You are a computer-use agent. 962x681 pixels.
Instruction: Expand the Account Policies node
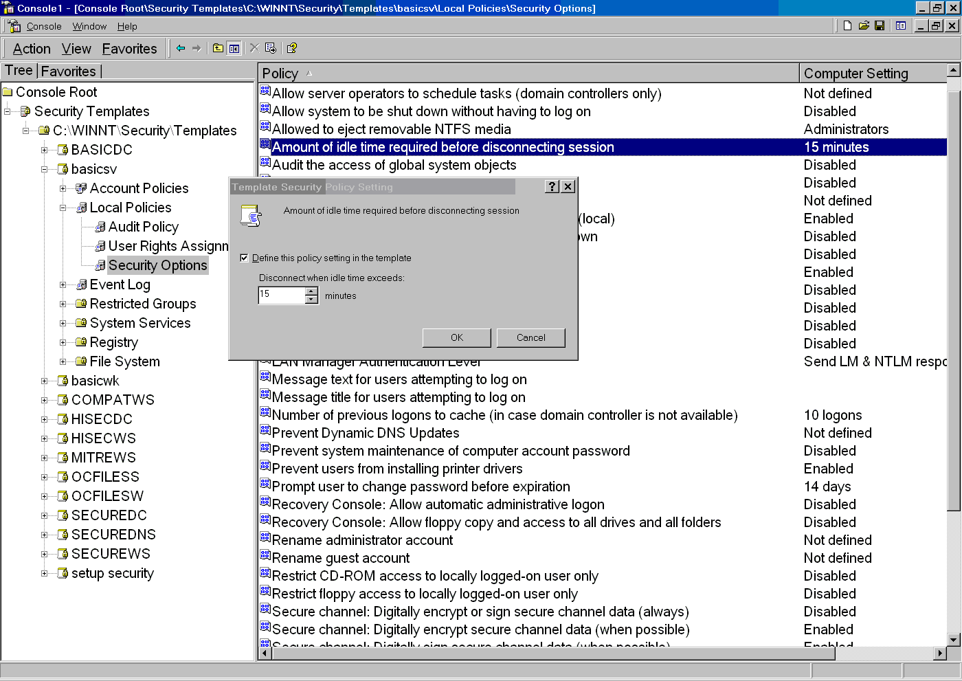click(63, 188)
